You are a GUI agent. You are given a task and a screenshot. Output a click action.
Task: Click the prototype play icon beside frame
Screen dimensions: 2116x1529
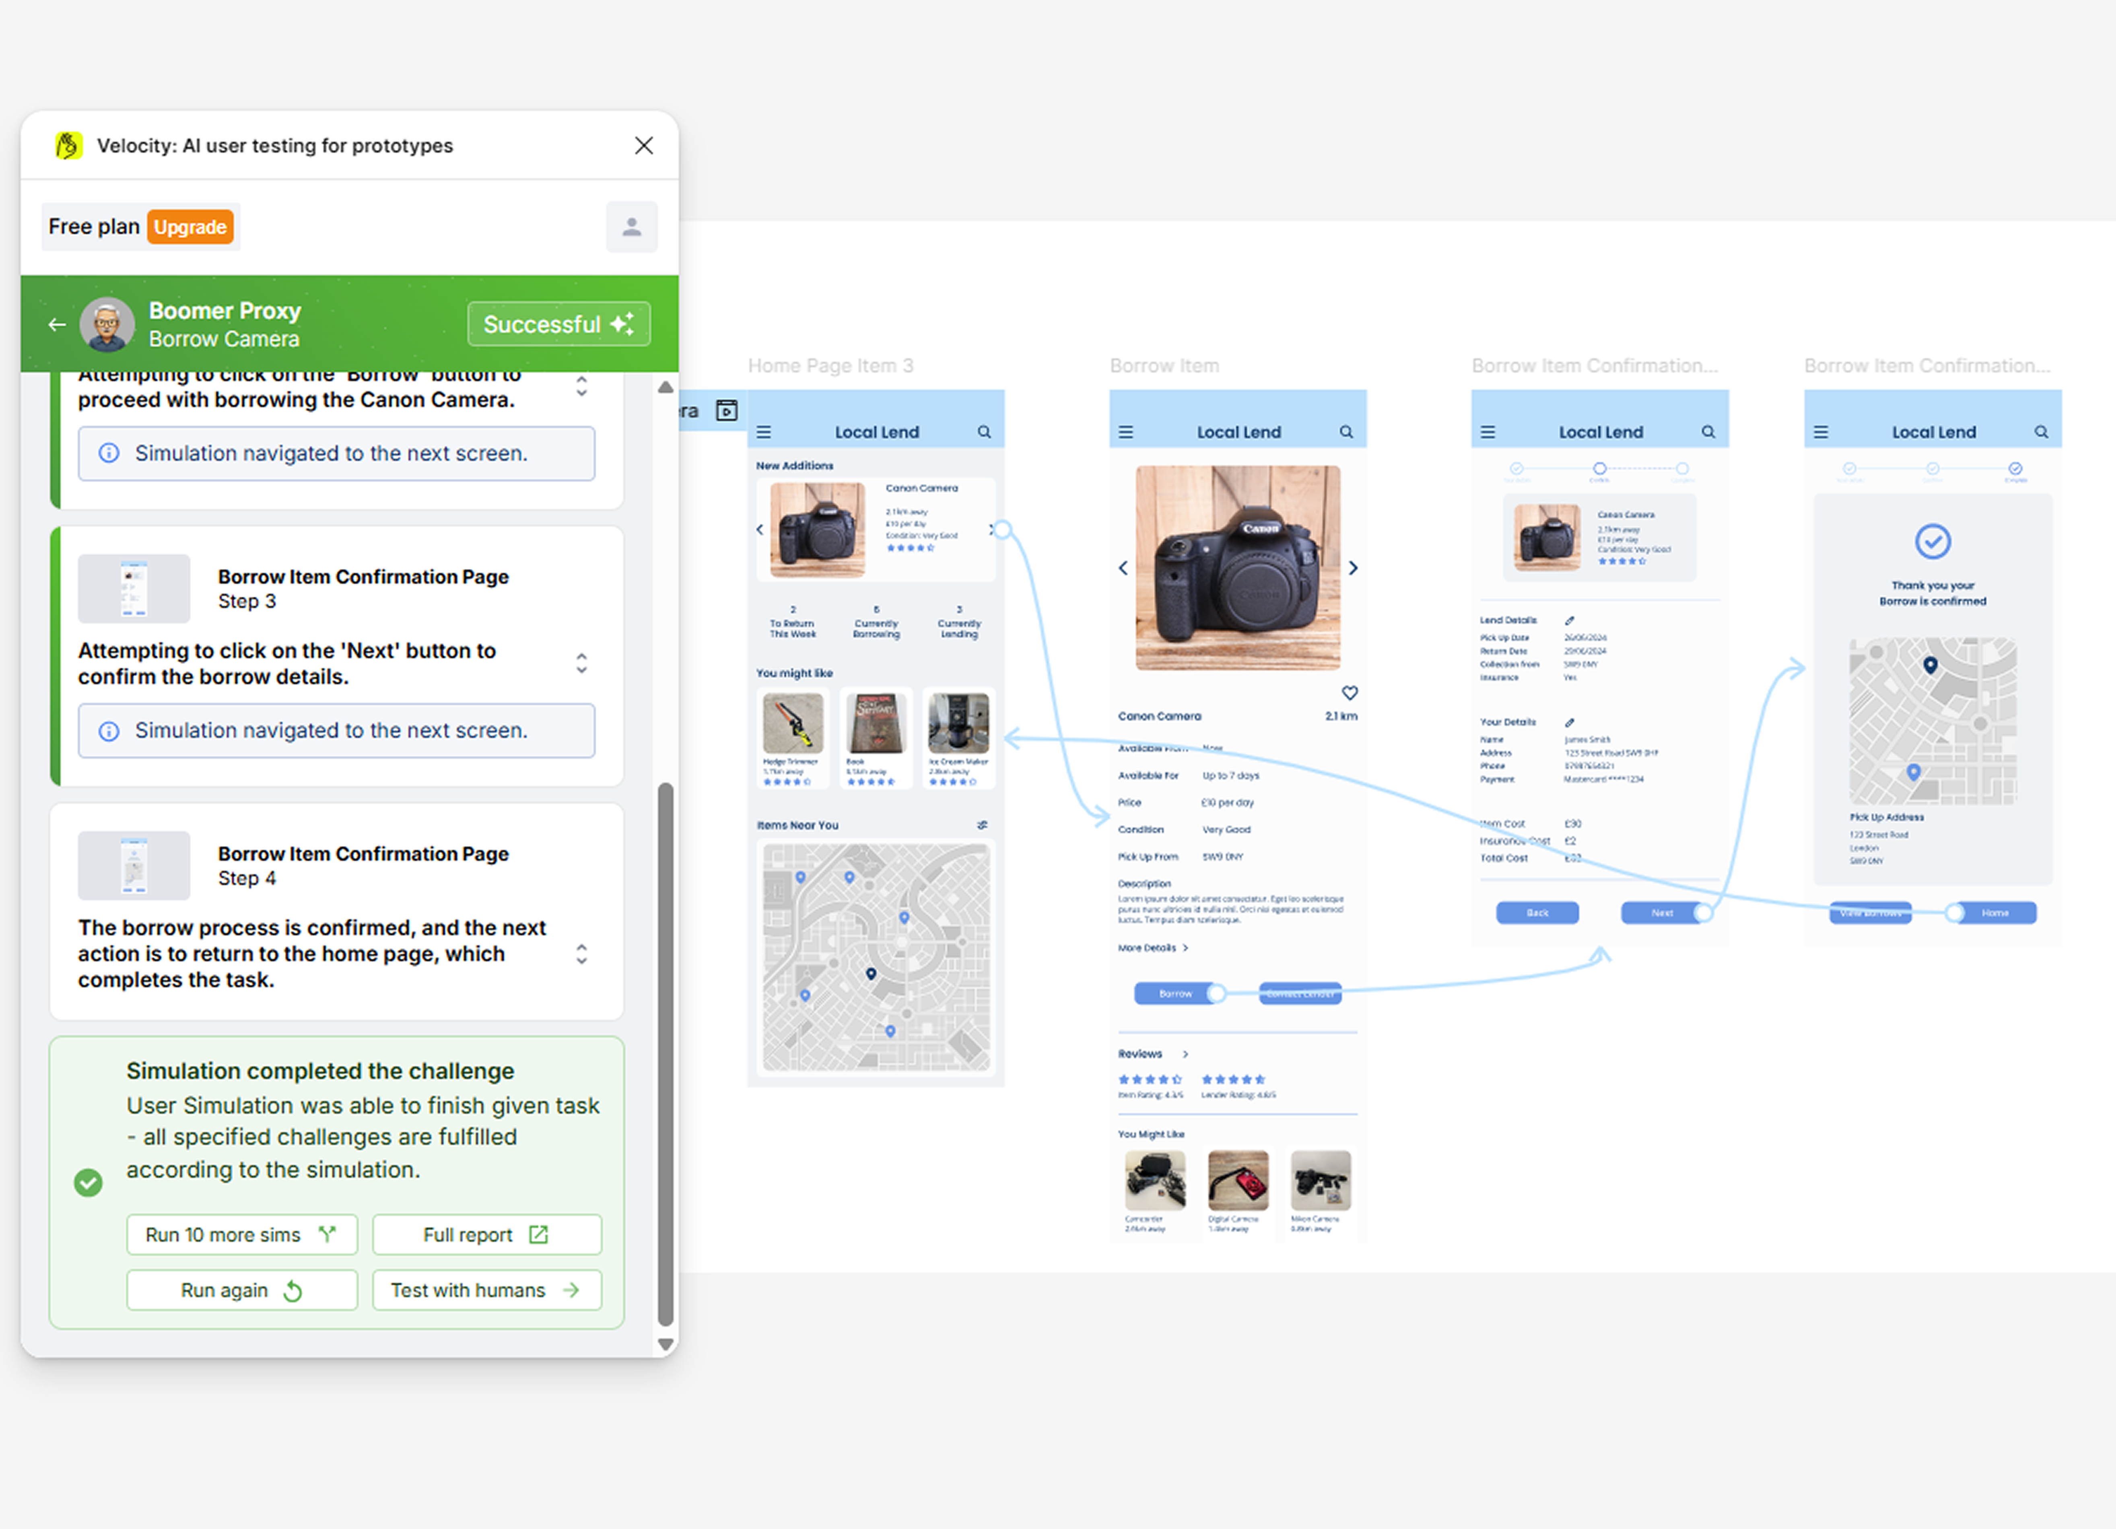click(x=727, y=410)
